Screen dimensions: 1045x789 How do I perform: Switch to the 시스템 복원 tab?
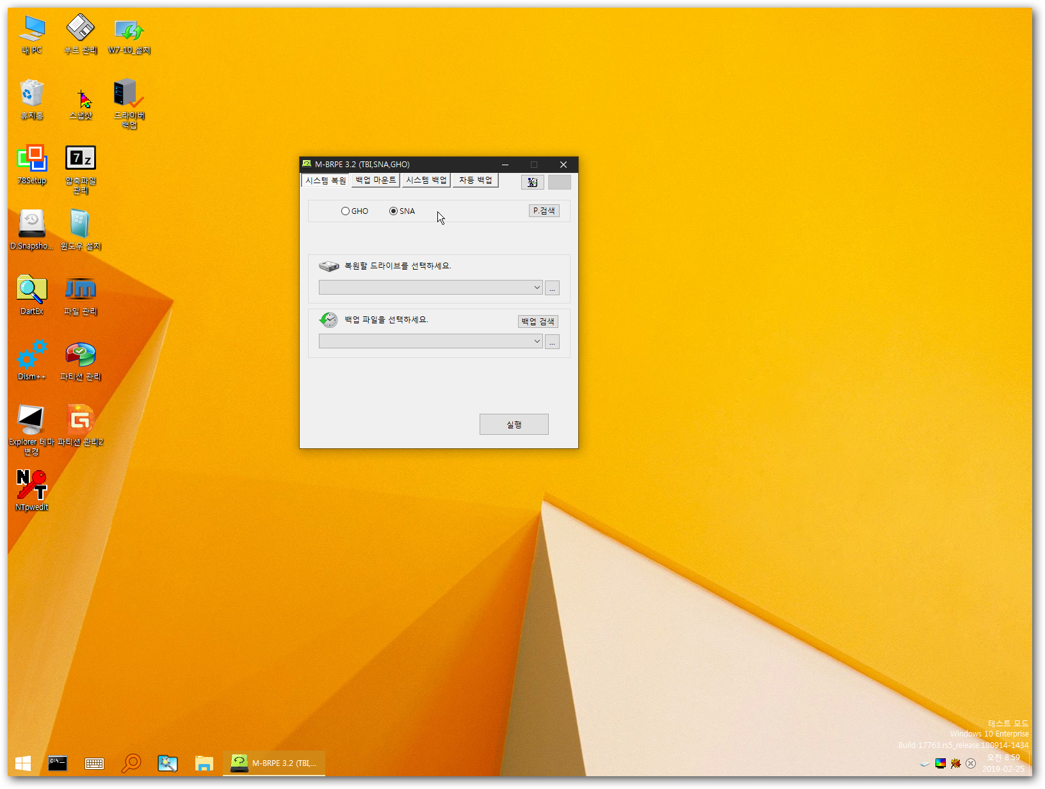coord(326,181)
